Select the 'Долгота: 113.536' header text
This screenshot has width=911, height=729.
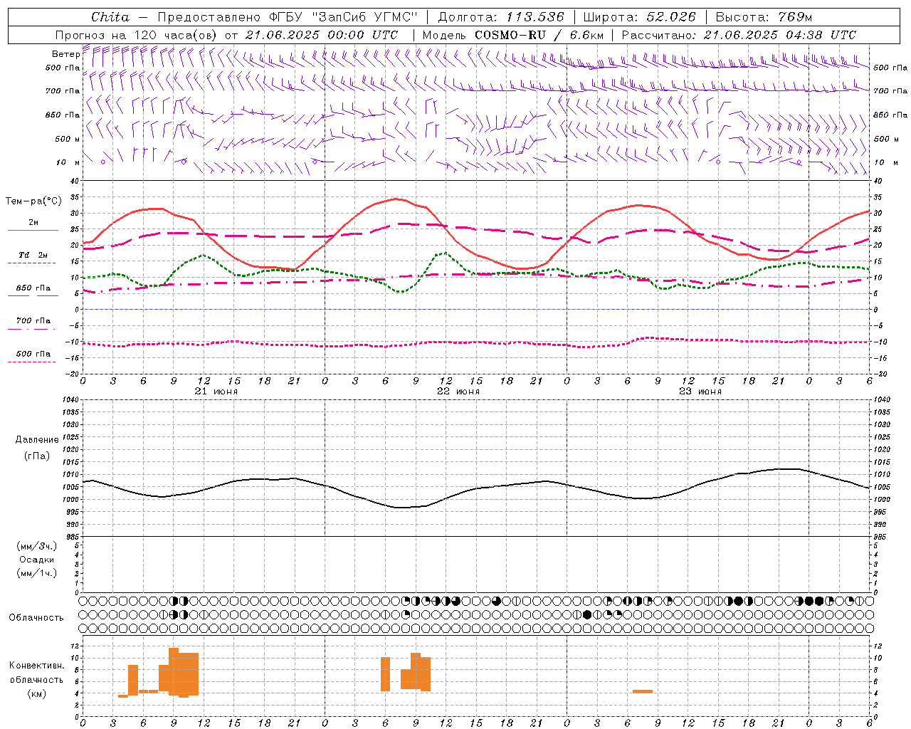pyautogui.click(x=501, y=17)
